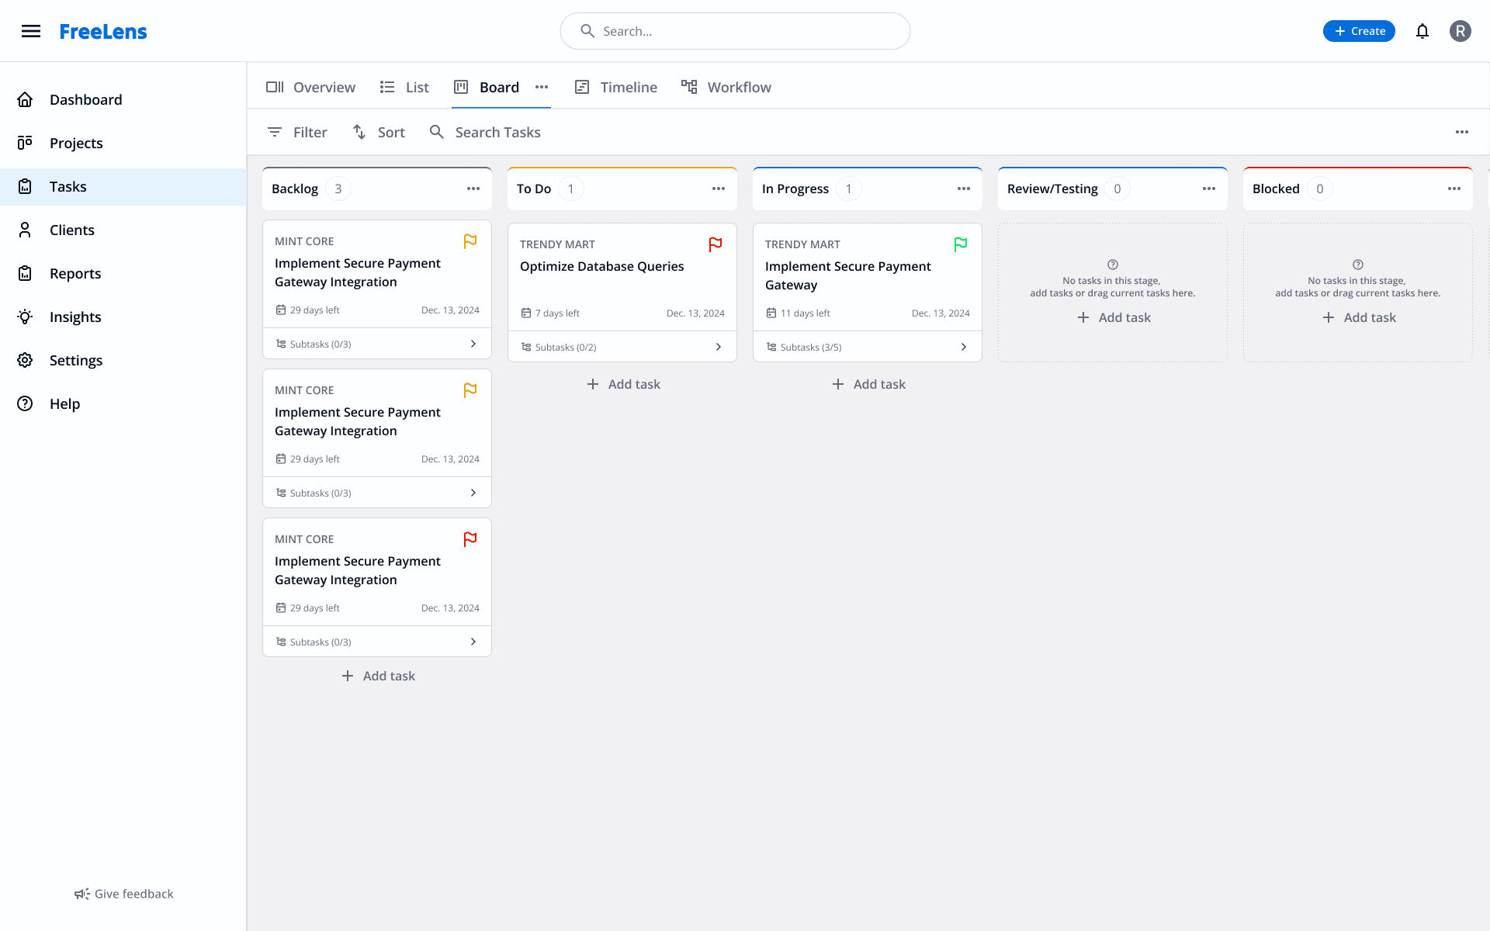Expand subtasks (3/5) on In Progress card
Image resolution: width=1490 pixels, height=931 pixels.
point(963,347)
